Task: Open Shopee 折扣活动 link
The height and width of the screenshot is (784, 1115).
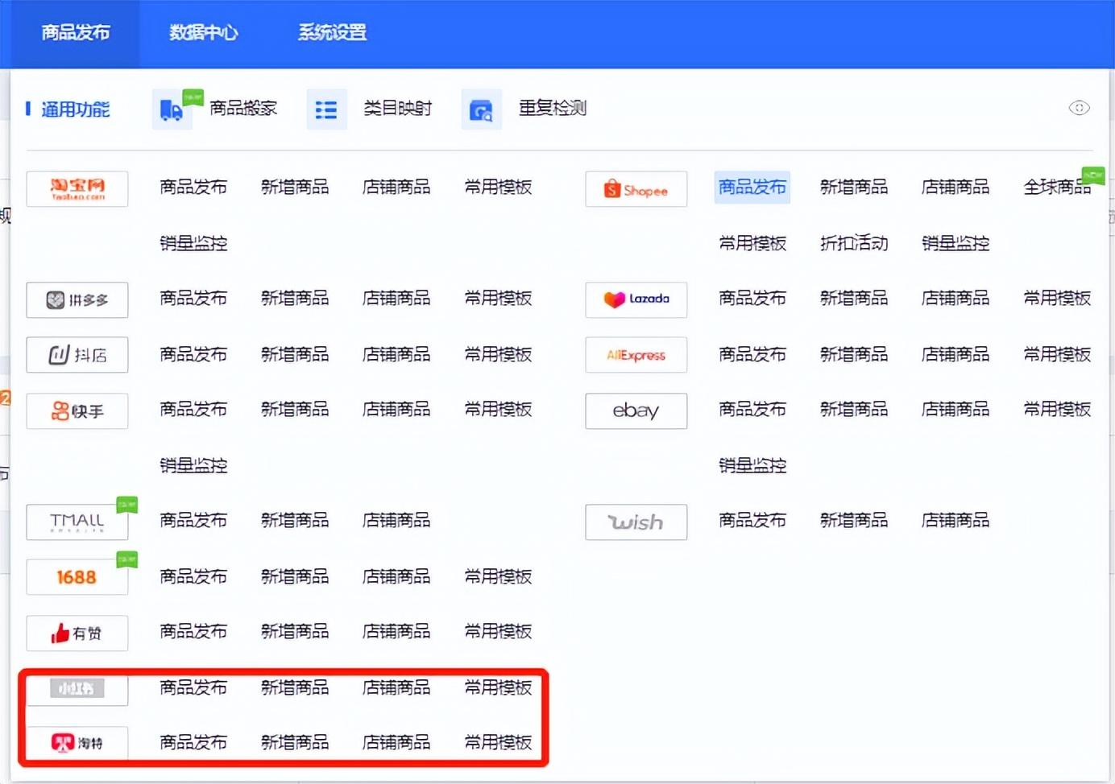Action: (x=854, y=243)
